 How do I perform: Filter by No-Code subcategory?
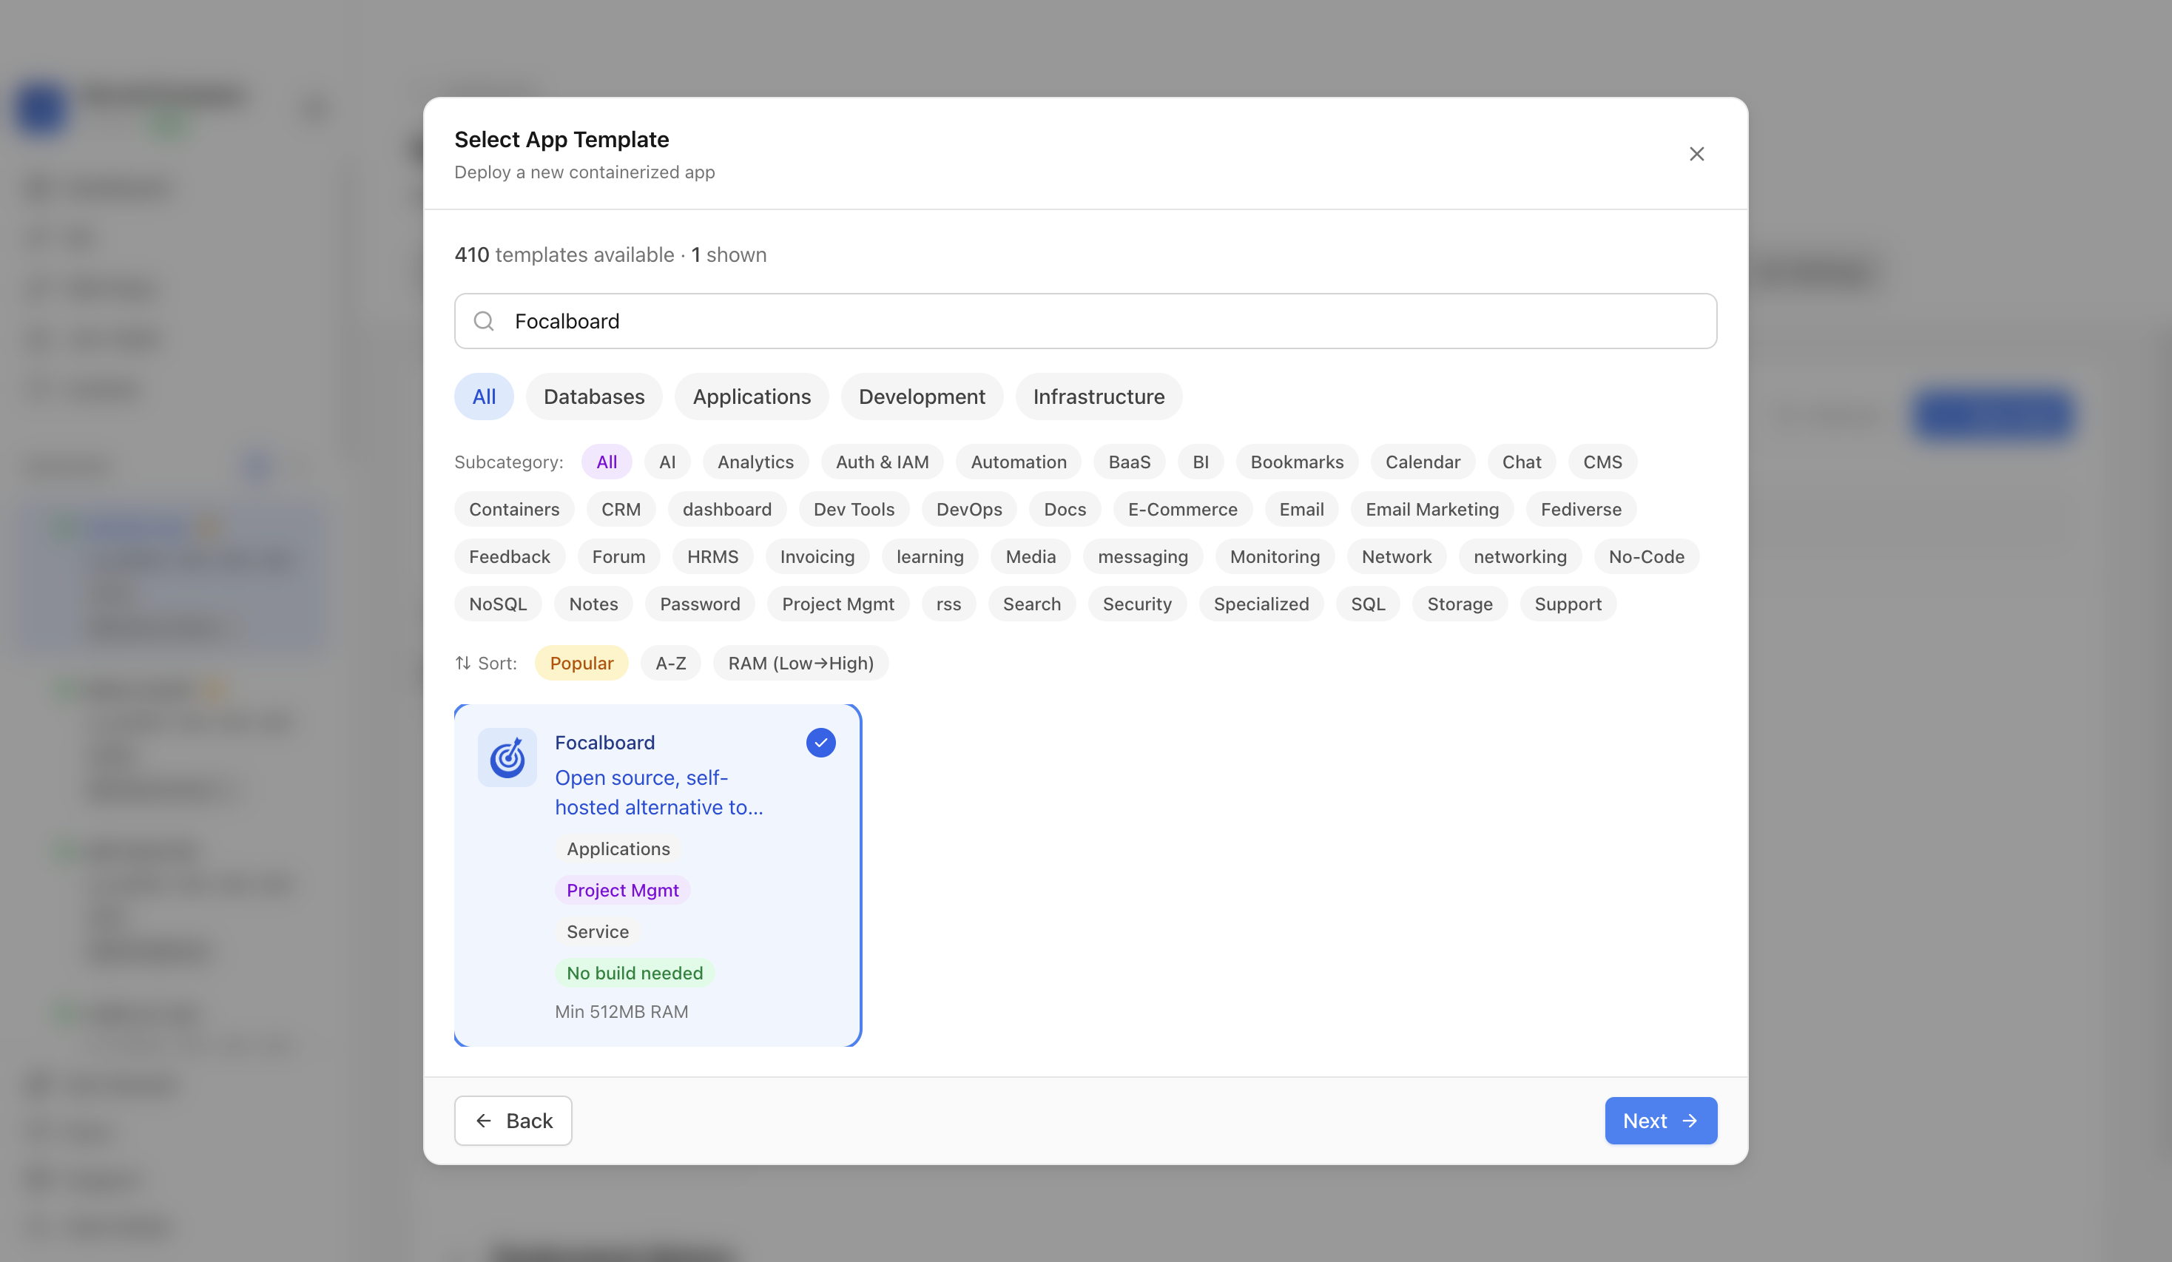tap(1646, 557)
